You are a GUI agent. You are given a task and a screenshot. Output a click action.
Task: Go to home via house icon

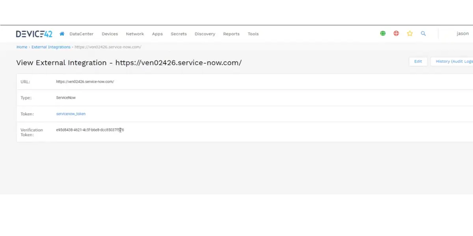click(x=62, y=34)
